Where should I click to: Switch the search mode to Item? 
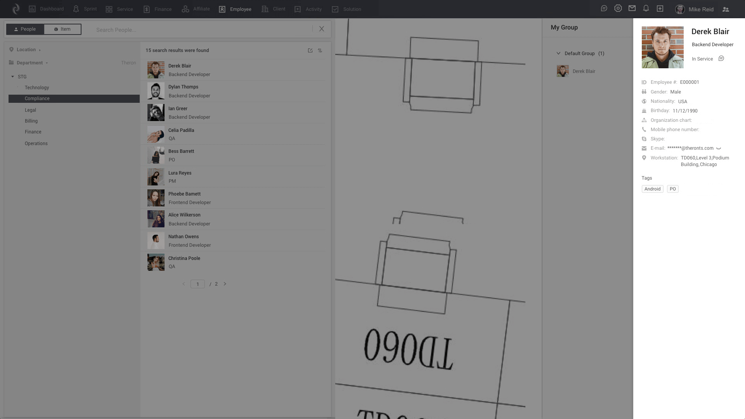click(x=62, y=29)
